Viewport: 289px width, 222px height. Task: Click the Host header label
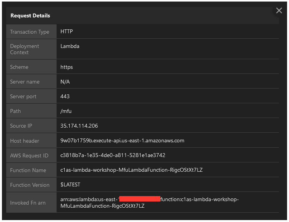coord(24,141)
